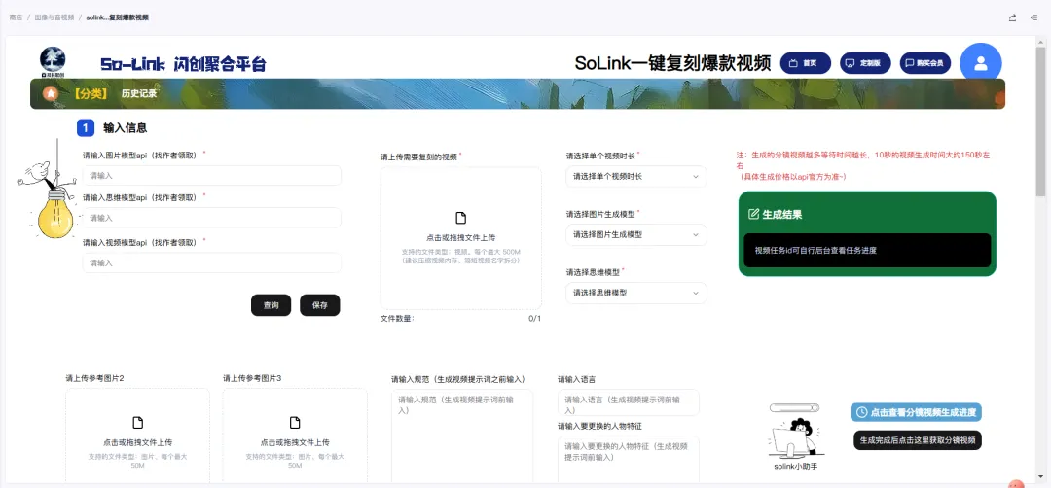Click the edit icon beside 生成结果
1051x488 pixels.
click(x=753, y=214)
